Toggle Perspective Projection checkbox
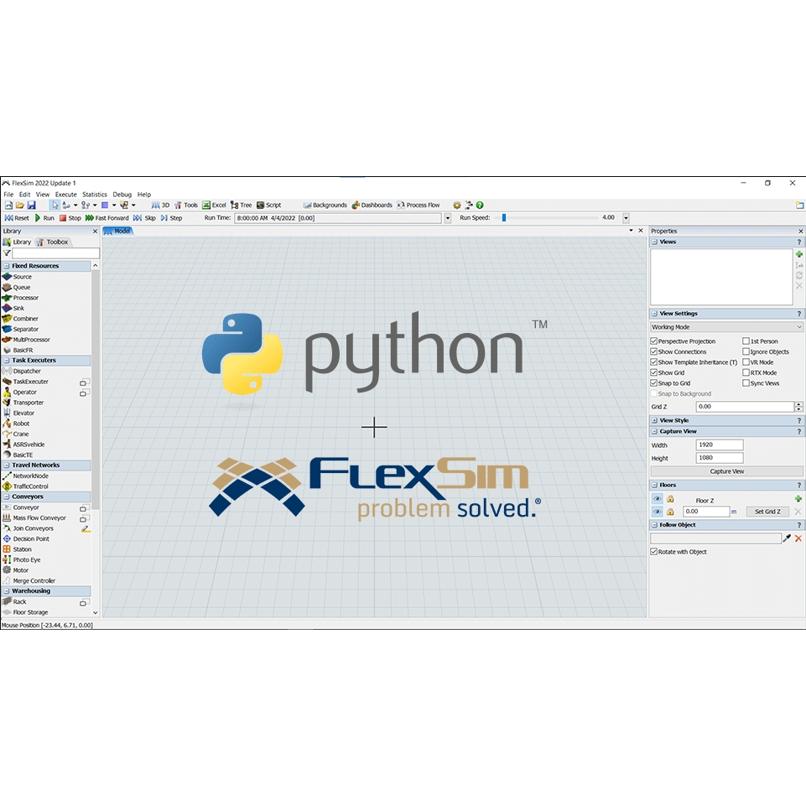The image size is (806, 806). click(654, 341)
